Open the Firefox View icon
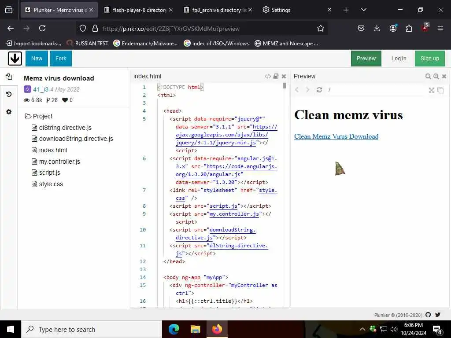Image resolution: width=451 pixels, height=338 pixels. pos(9,10)
